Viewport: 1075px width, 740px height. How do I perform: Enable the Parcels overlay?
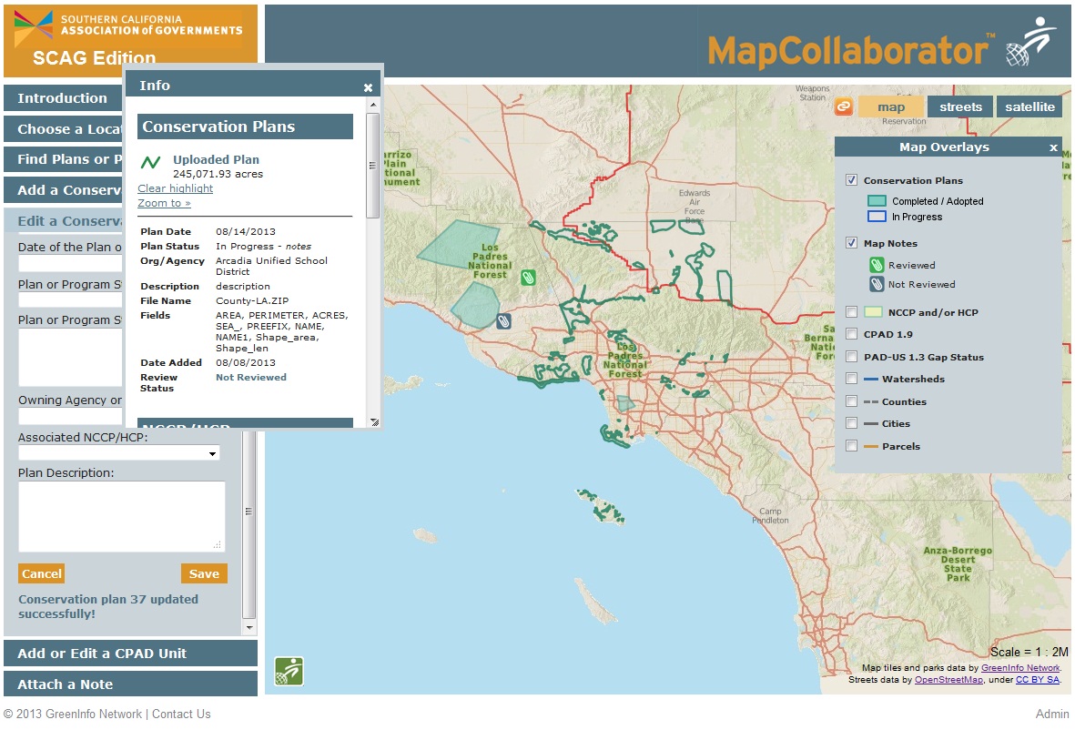(851, 446)
